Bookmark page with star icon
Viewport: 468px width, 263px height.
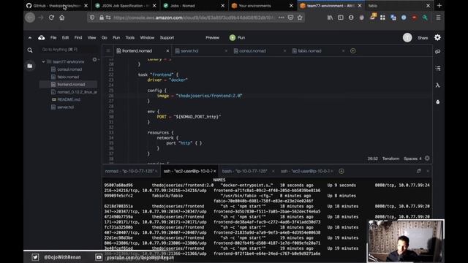coord(300,18)
